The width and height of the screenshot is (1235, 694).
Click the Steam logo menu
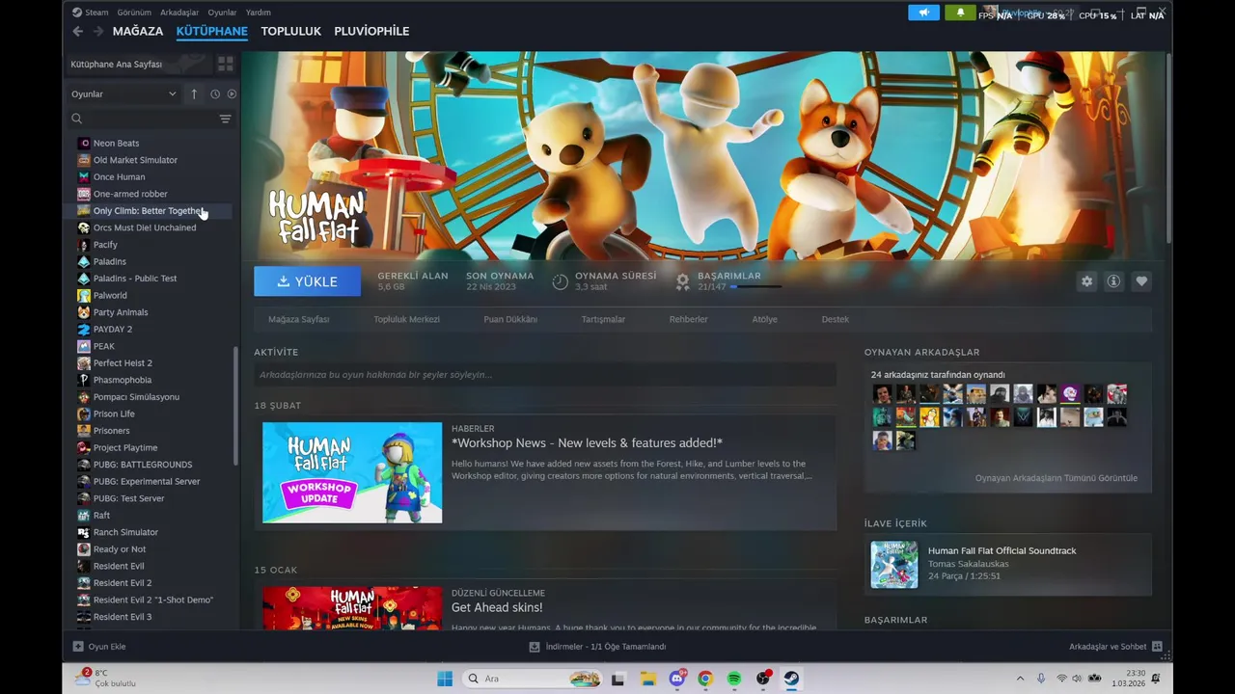click(x=90, y=13)
